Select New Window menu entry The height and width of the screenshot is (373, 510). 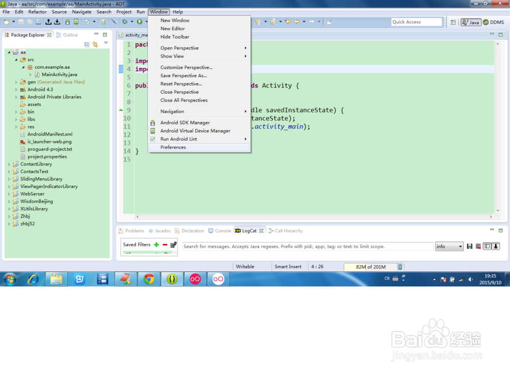[x=199, y=20]
